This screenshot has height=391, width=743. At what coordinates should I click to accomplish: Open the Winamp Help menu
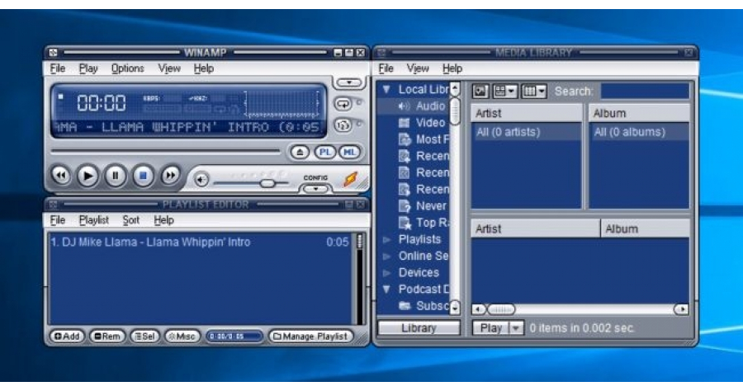pos(204,68)
